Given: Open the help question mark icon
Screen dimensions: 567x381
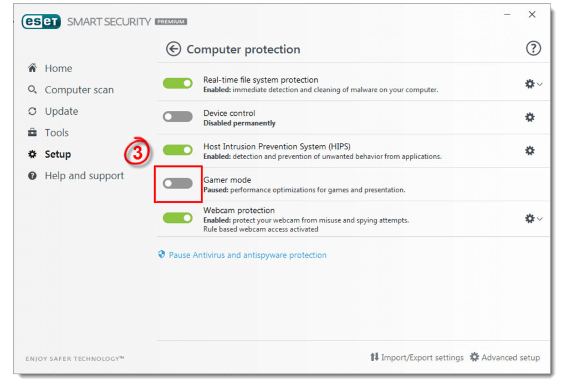Looking at the screenshot, I should coord(533,49).
